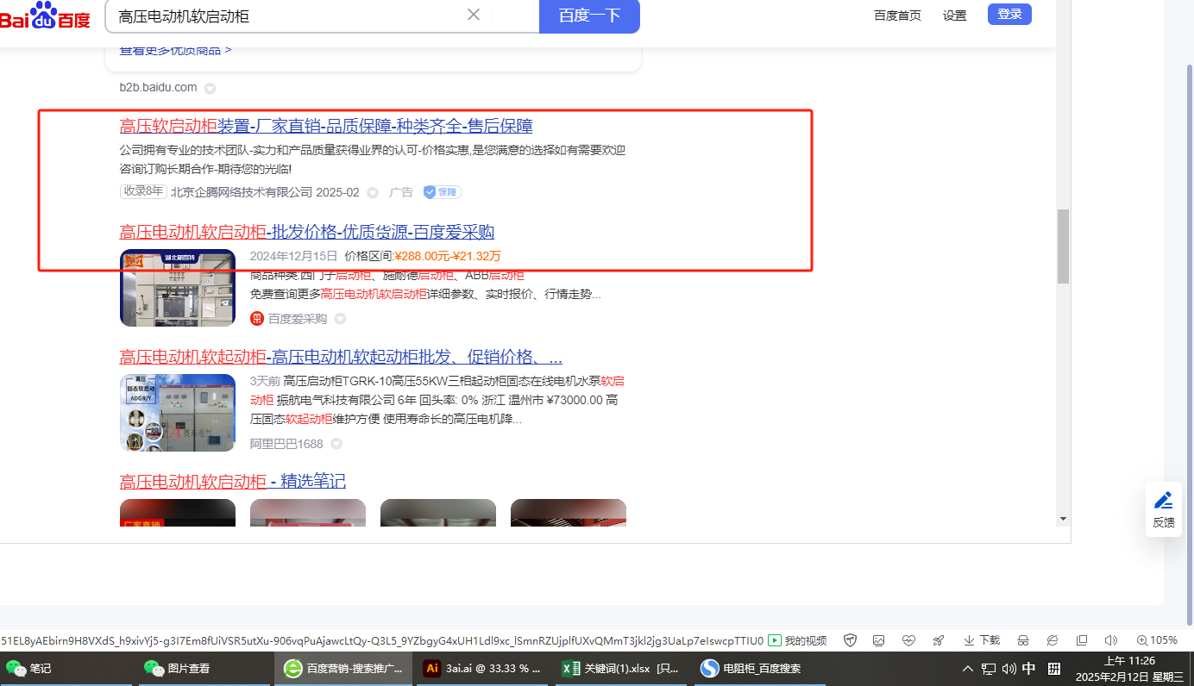The image size is (1194, 686).
Task: Open 高压电动机软启动柜-批发价格 百度爱采购 result
Action: click(307, 232)
